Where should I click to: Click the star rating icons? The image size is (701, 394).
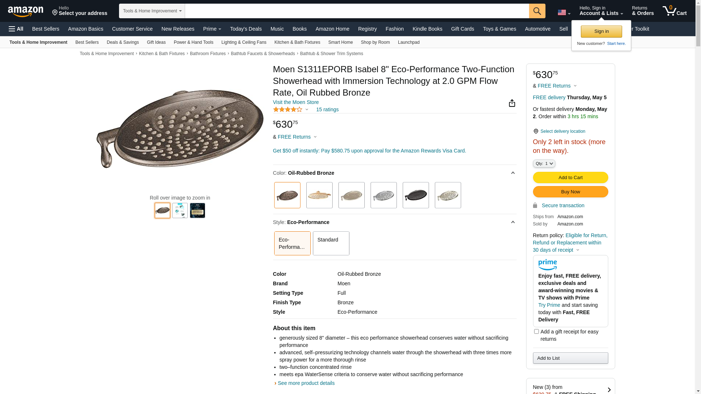[288, 109]
